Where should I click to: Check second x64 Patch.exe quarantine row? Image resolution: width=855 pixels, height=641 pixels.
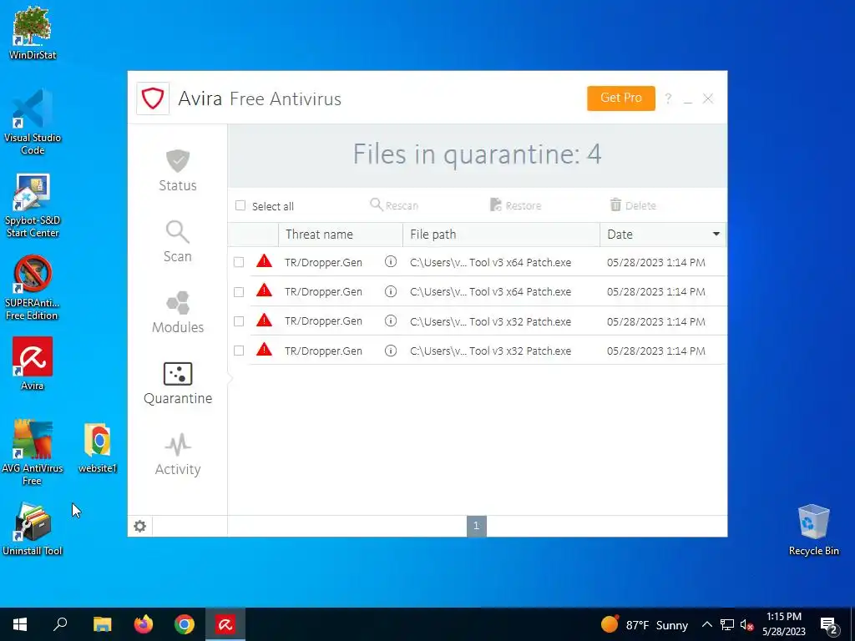239,291
